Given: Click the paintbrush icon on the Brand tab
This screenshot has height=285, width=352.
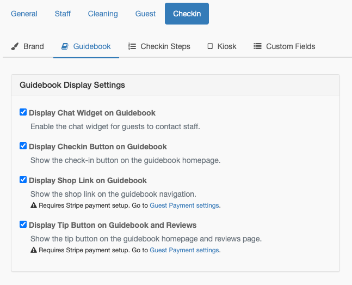Looking at the screenshot, I should [15, 46].
